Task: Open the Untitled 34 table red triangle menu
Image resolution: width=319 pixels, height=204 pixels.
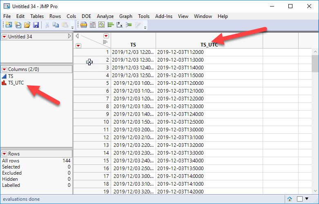Action: coord(4,37)
